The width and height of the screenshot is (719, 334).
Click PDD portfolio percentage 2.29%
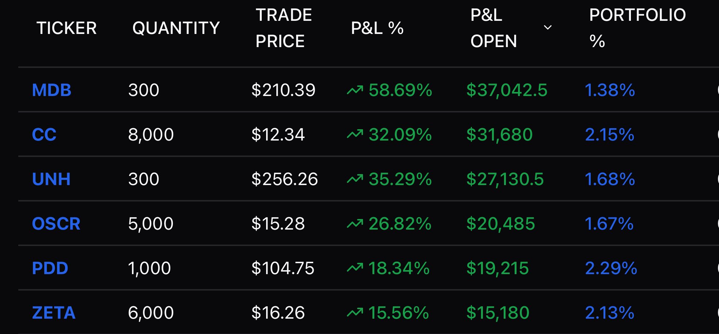tap(611, 268)
